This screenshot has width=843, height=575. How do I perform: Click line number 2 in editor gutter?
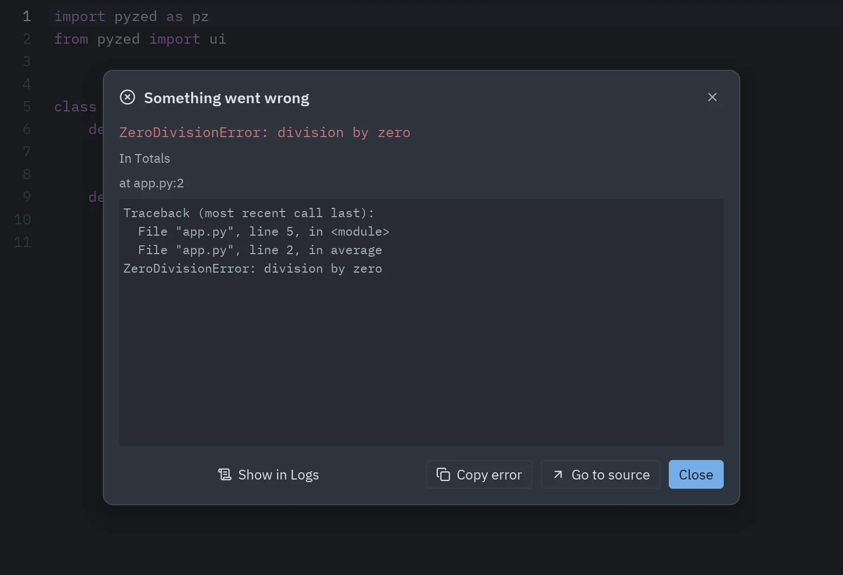point(27,39)
